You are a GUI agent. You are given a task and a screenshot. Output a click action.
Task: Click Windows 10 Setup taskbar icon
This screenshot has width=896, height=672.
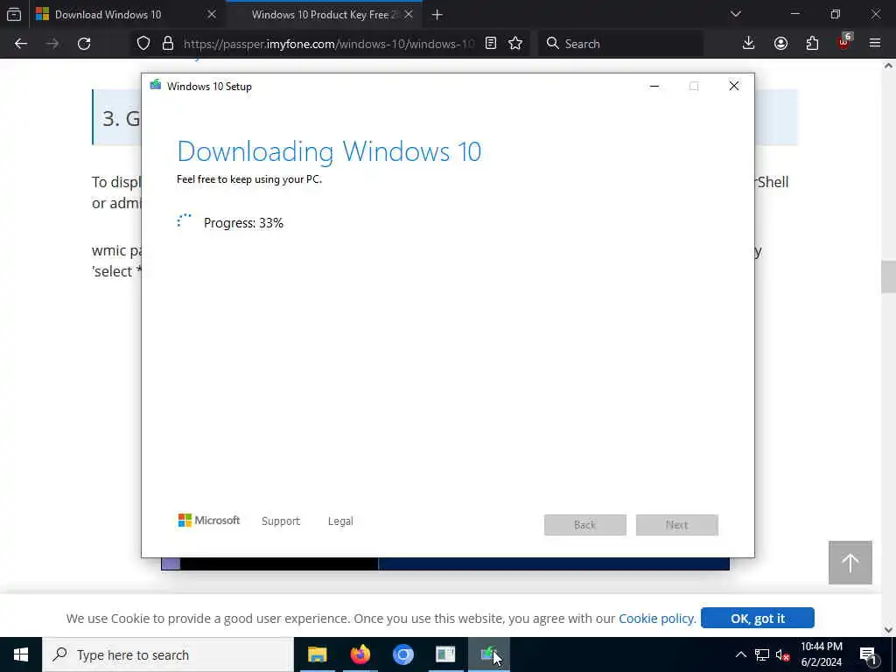point(489,654)
